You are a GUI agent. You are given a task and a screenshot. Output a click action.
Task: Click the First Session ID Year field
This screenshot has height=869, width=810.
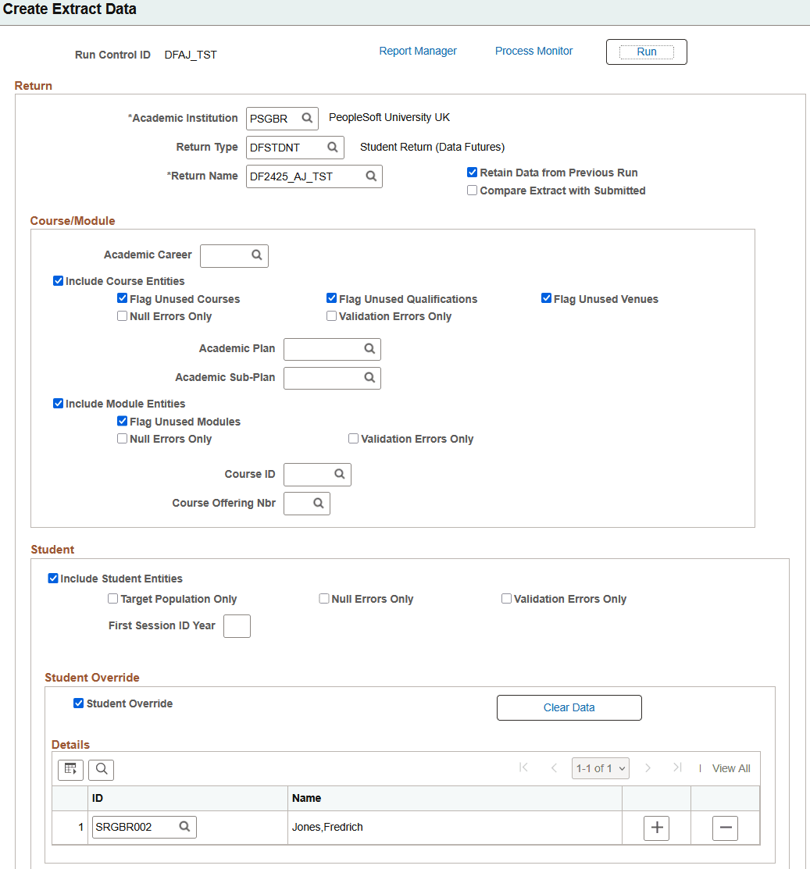pos(237,625)
